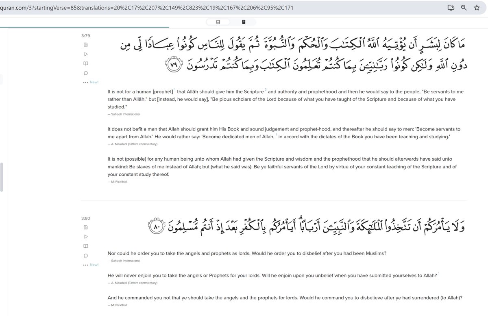
Task: Switch to reading view toggle
Action: 244,22
